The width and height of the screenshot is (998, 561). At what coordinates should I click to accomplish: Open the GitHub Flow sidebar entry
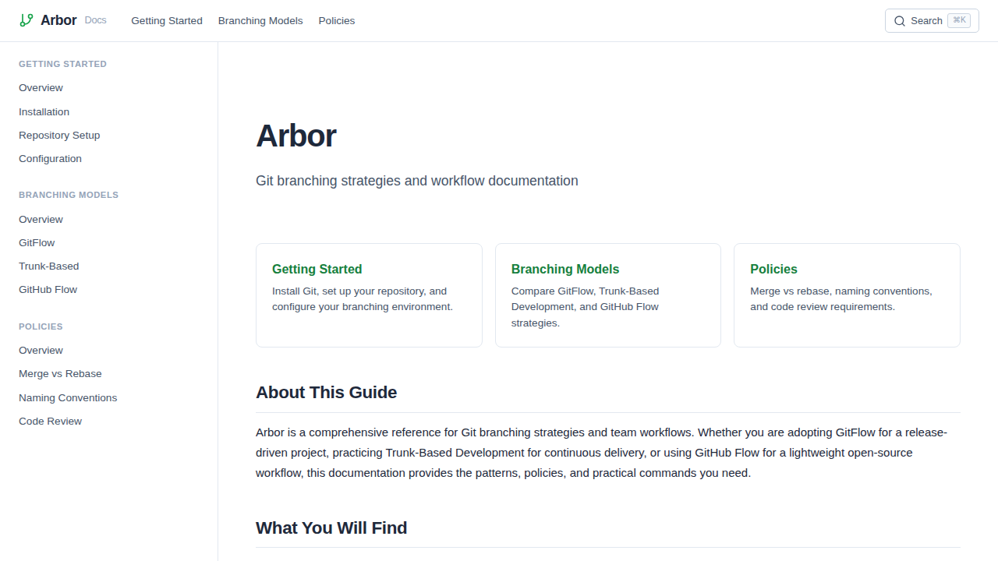point(48,289)
